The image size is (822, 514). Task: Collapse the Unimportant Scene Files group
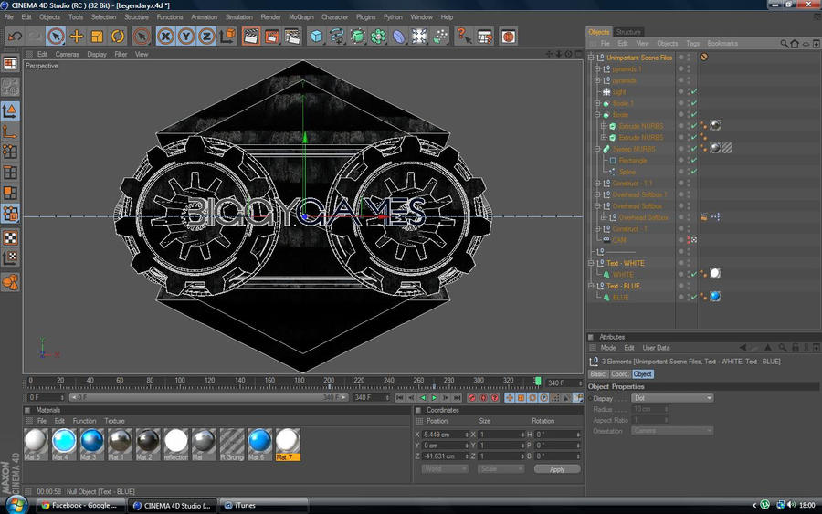coord(591,58)
